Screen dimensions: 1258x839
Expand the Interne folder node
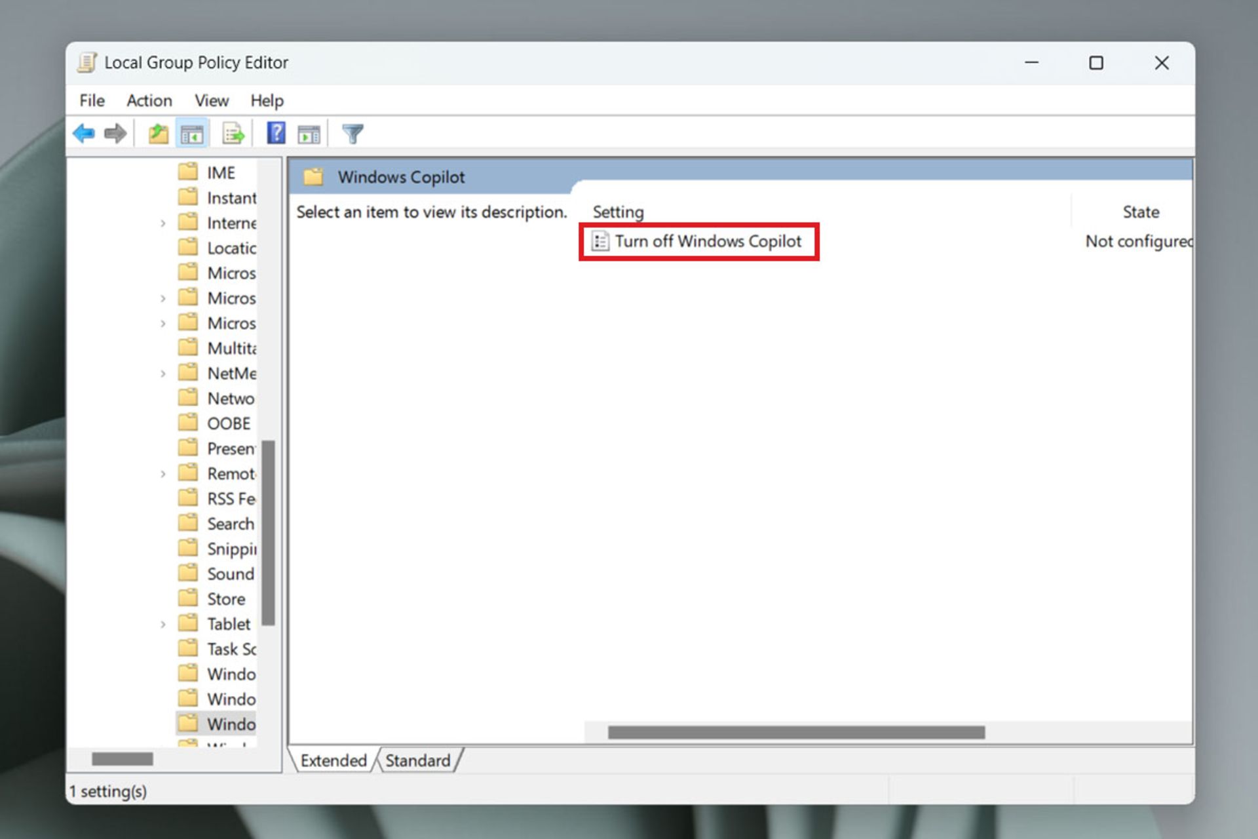(163, 224)
